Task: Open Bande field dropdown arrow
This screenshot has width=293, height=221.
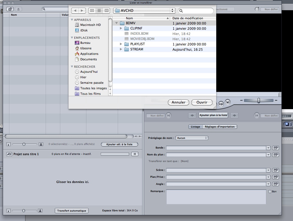Action: (x=268, y=148)
